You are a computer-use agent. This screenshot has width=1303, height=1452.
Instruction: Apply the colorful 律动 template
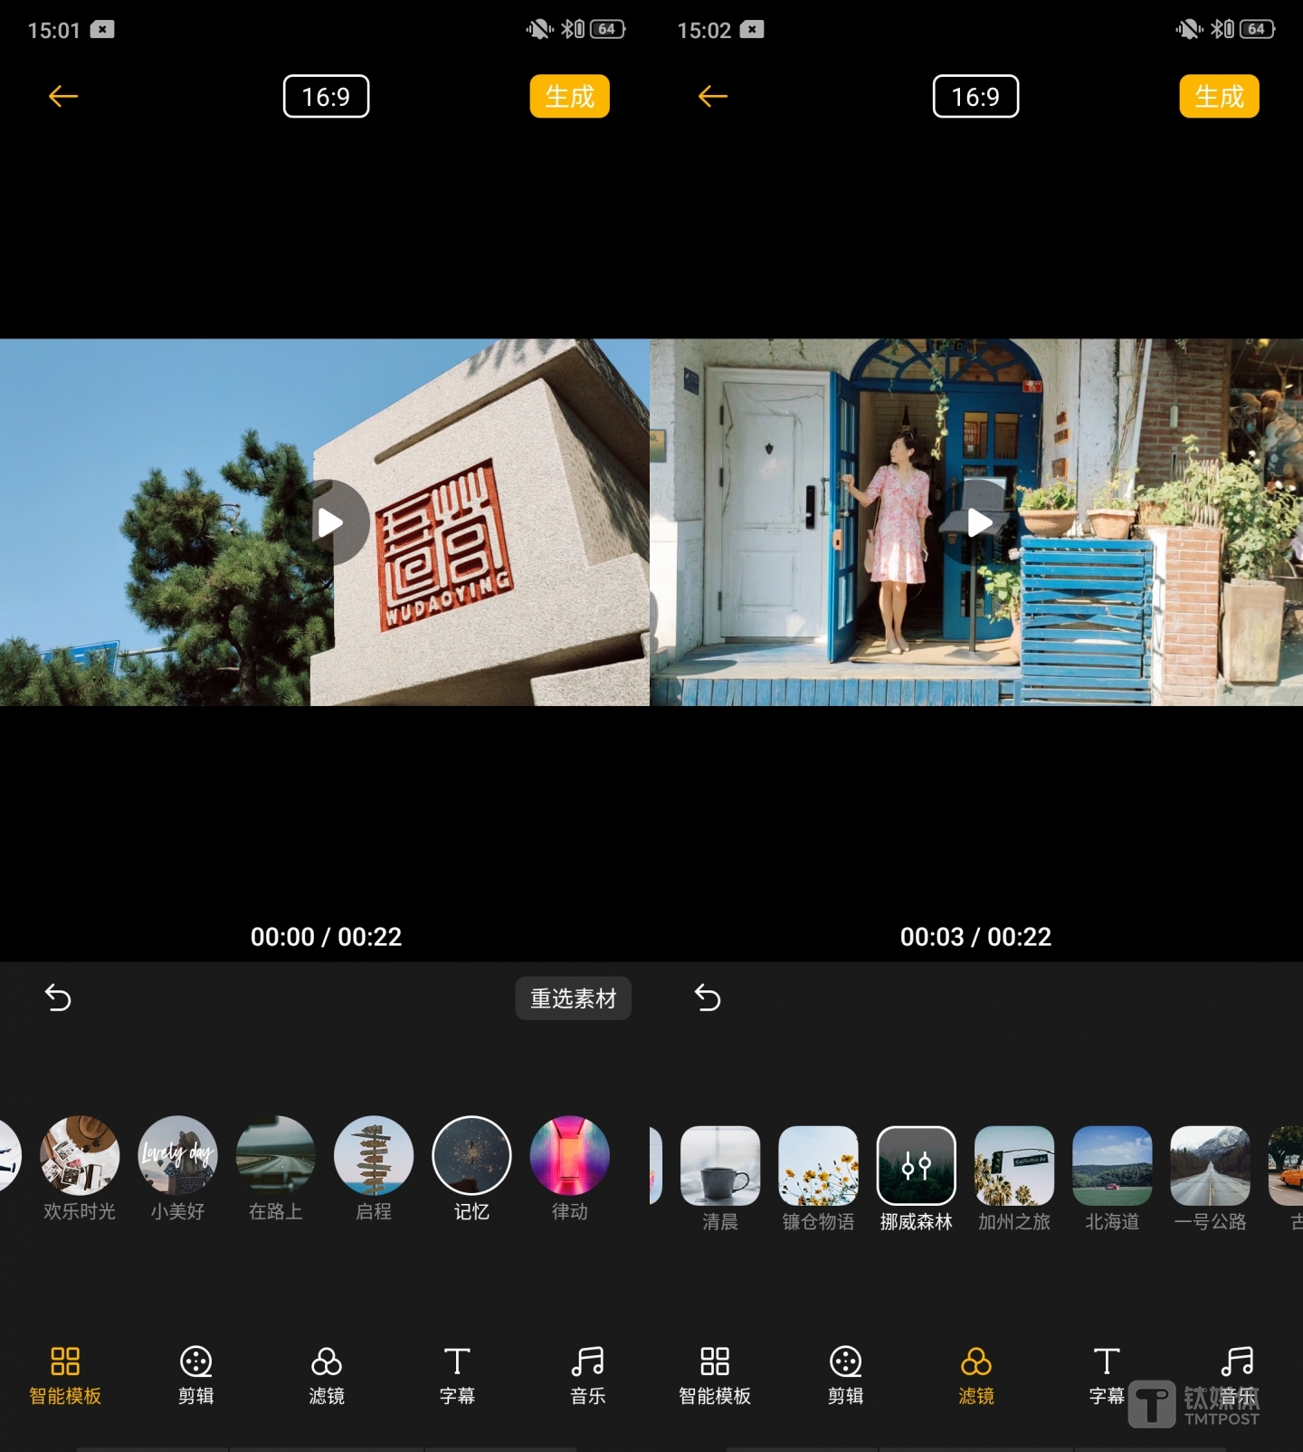[x=570, y=1156]
